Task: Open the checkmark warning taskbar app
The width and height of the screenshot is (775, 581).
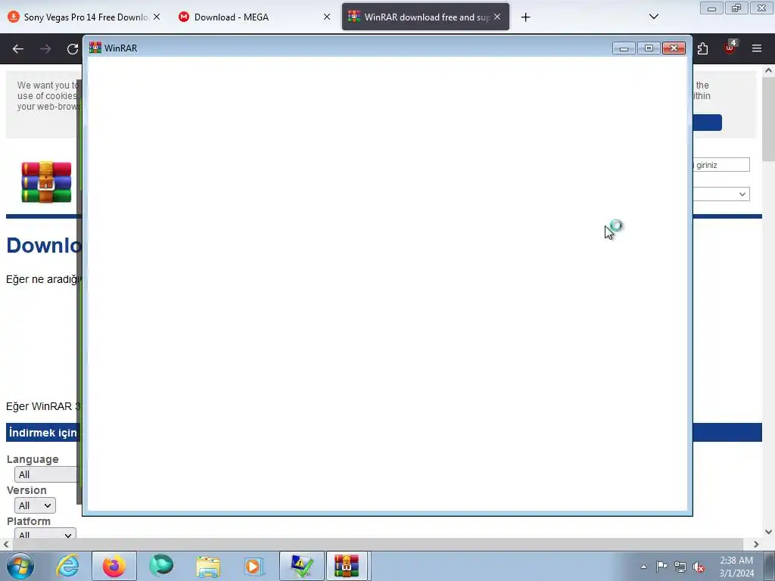Action: (x=302, y=566)
